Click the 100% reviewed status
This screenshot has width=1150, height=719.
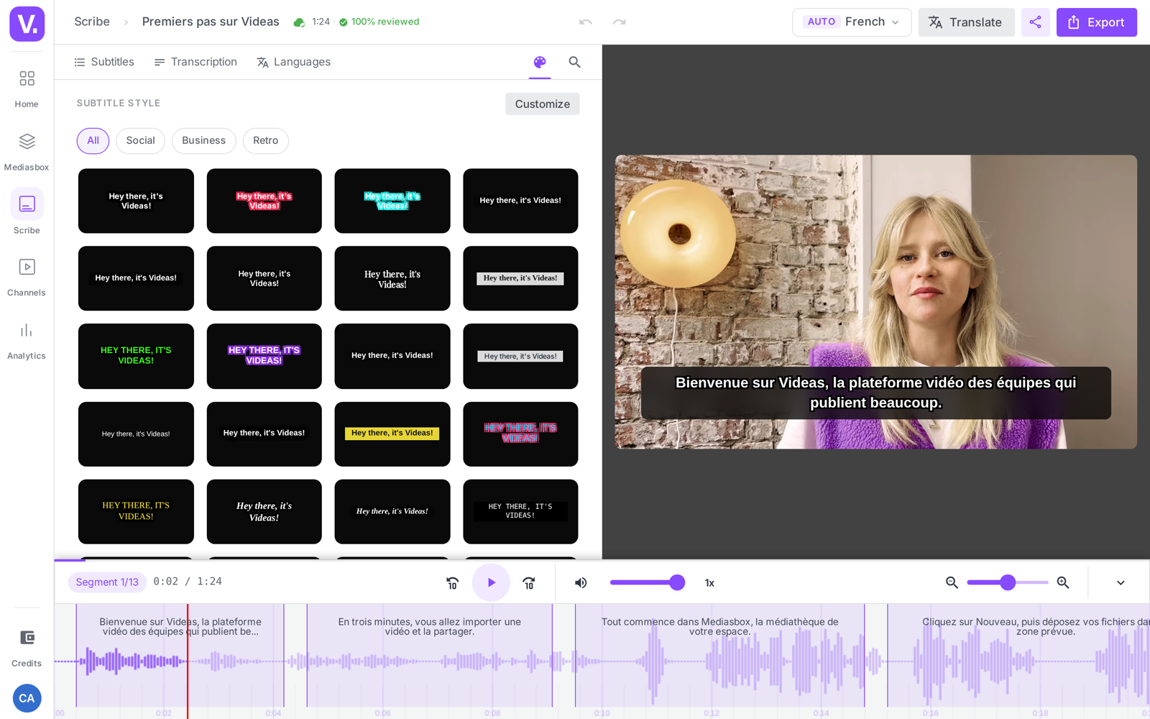[x=379, y=22]
